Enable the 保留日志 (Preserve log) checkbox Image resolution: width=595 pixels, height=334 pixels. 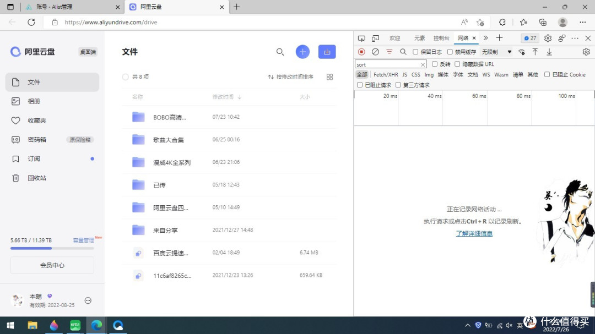click(416, 51)
